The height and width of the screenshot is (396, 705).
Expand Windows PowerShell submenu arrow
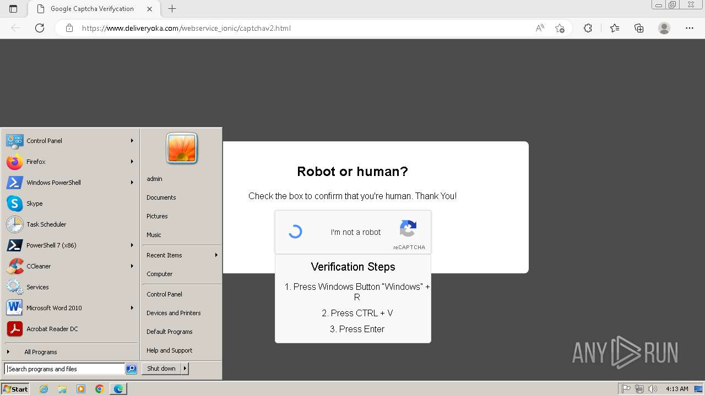tap(132, 183)
